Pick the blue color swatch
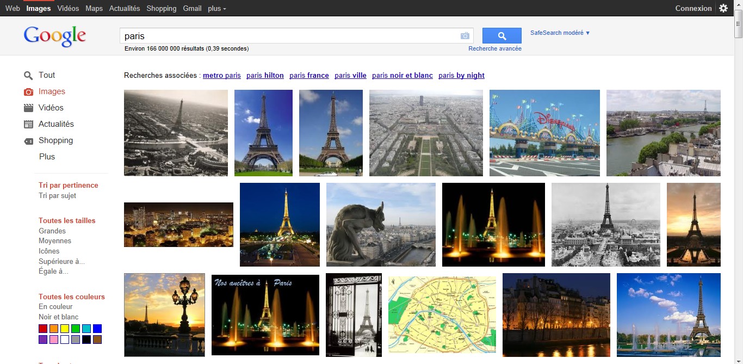This screenshot has width=743, height=364. (x=97, y=329)
